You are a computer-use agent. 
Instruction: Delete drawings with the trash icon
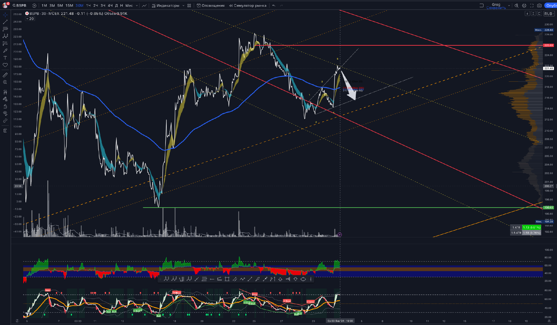coord(5,131)
